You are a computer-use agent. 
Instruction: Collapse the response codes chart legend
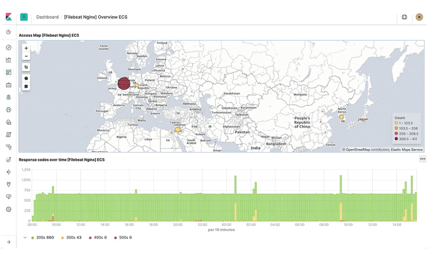[x=25, y=238]
